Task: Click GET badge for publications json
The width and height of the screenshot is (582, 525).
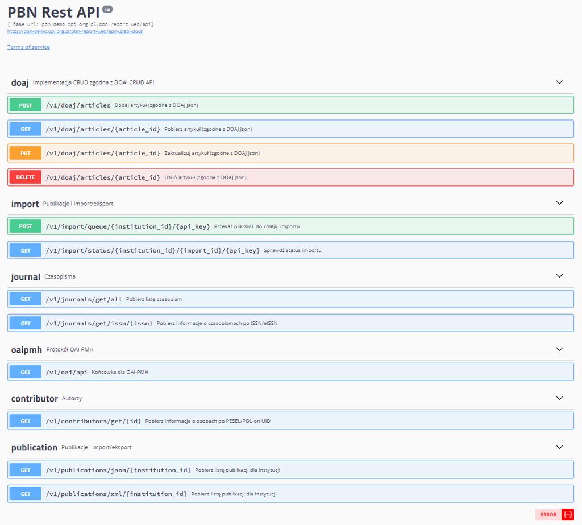Action: [25, 470]
